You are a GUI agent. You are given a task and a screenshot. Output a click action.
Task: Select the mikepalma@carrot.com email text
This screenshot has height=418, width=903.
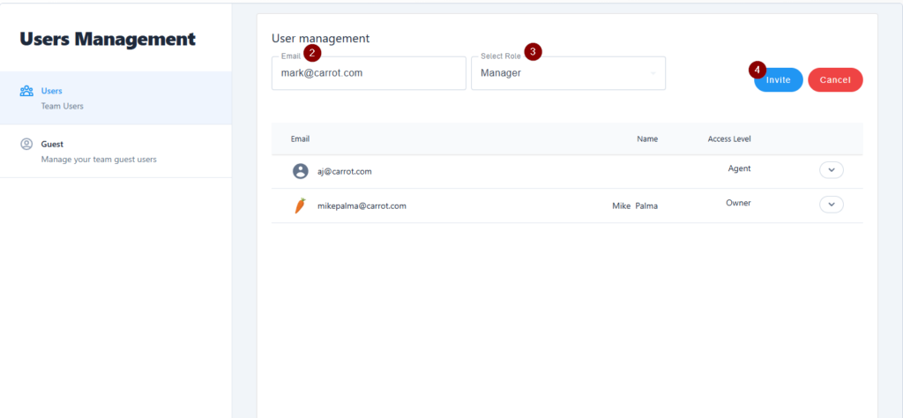coord(362,205)
